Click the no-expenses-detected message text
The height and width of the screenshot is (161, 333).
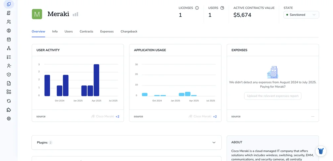click(273, 84)
